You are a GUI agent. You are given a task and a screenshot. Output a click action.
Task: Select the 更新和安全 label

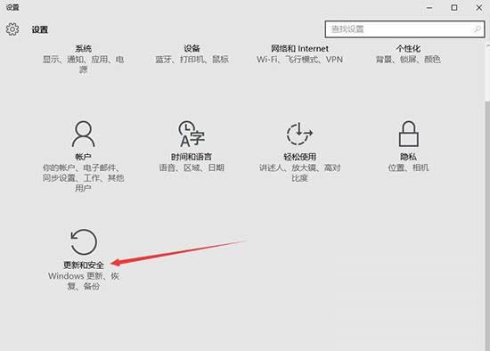point(84,265)
